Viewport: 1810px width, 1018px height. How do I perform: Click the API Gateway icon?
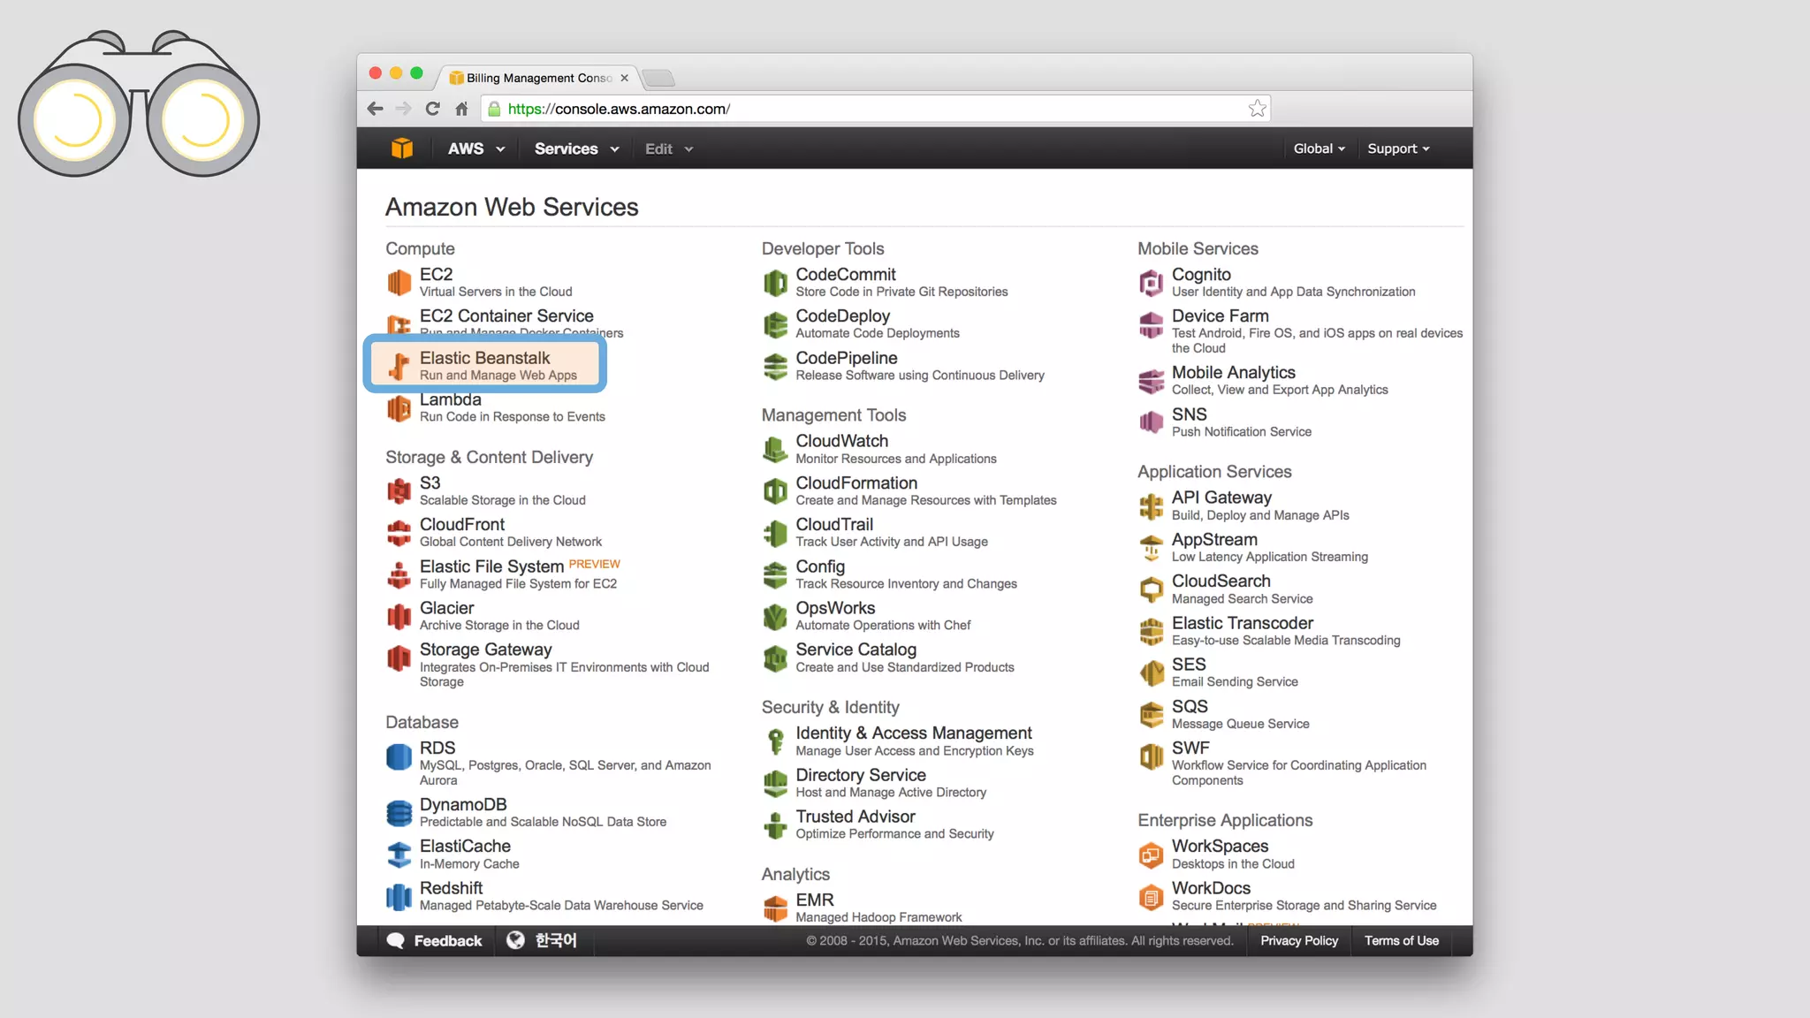pyautogui.click(x=1151, y=506)
